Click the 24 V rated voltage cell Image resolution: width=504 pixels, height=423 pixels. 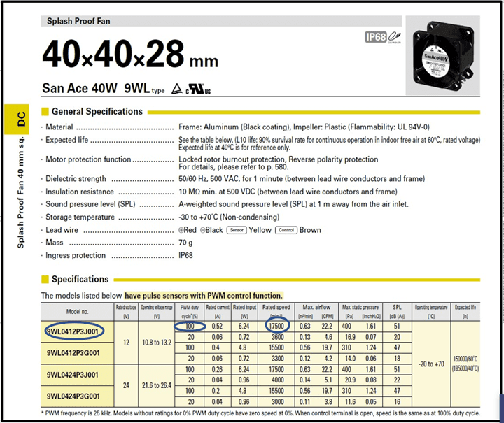pyautogui.click(x=126, y=385)
